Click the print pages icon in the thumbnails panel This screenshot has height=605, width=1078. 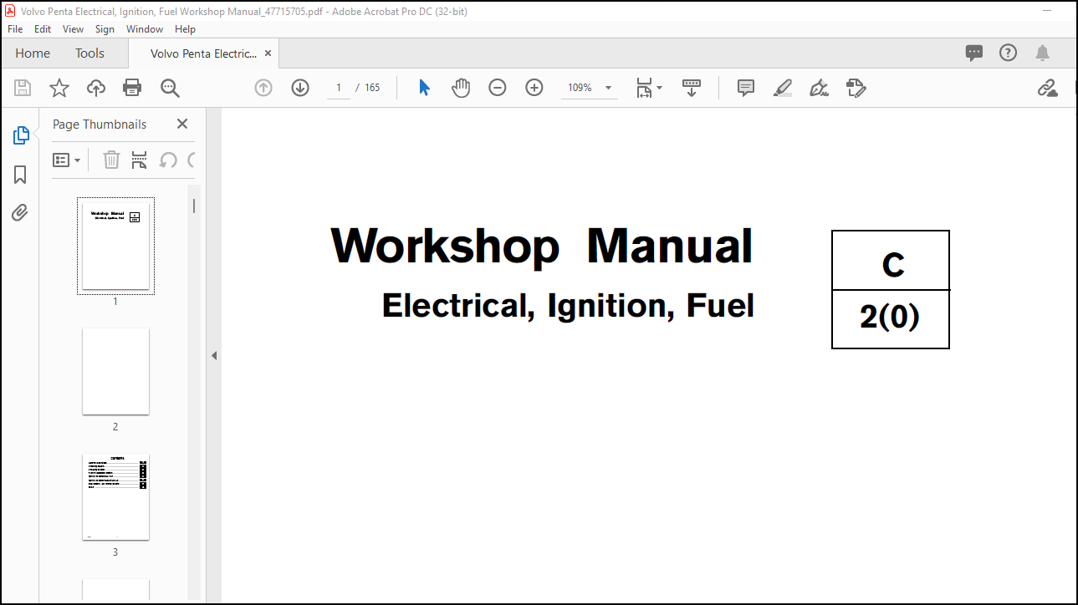(x=140, y=160)
